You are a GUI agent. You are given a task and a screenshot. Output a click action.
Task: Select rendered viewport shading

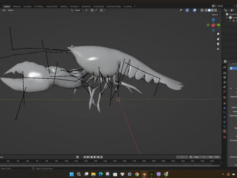[x=215, y=10]
